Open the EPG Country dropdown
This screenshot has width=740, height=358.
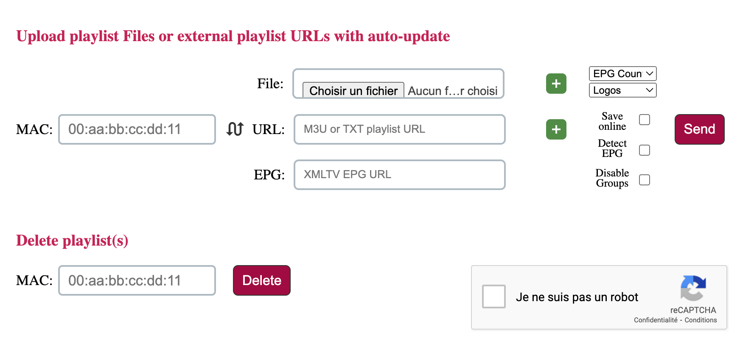tap(622, 74)
